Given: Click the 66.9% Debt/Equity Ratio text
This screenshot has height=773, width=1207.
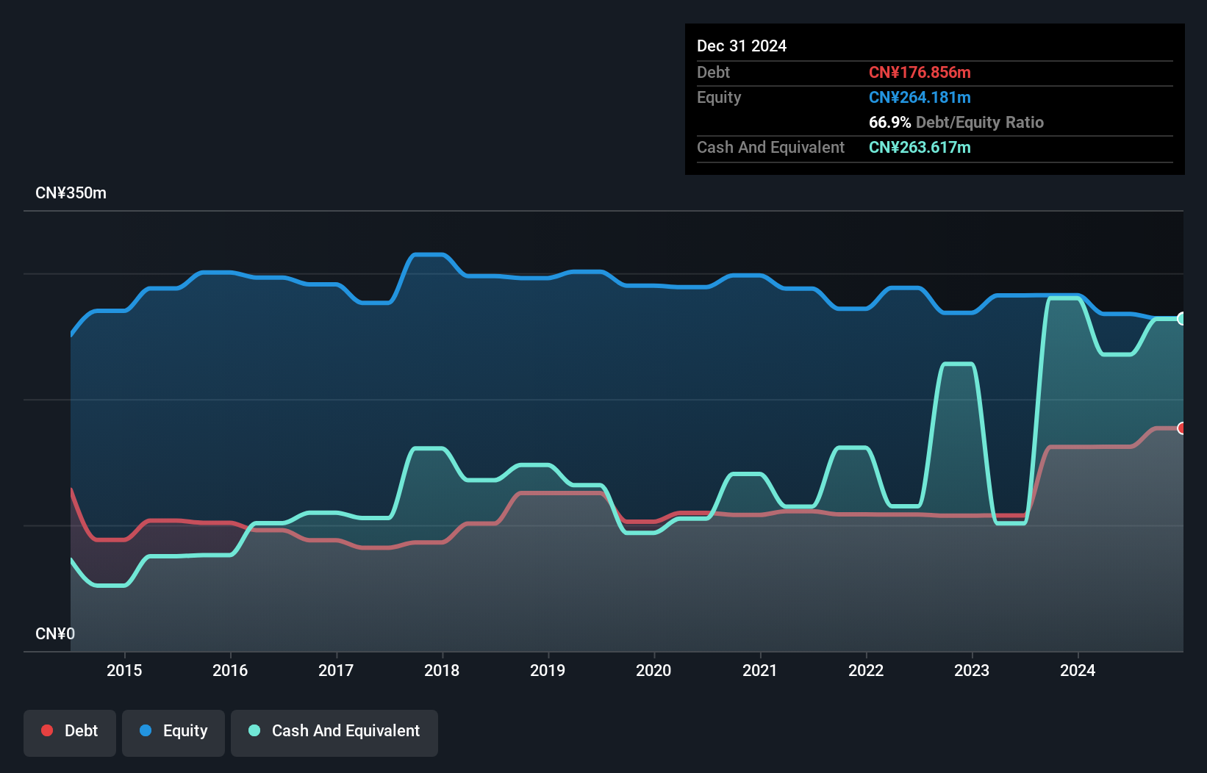Looking at the screenshot, I should tap(956, 122).
